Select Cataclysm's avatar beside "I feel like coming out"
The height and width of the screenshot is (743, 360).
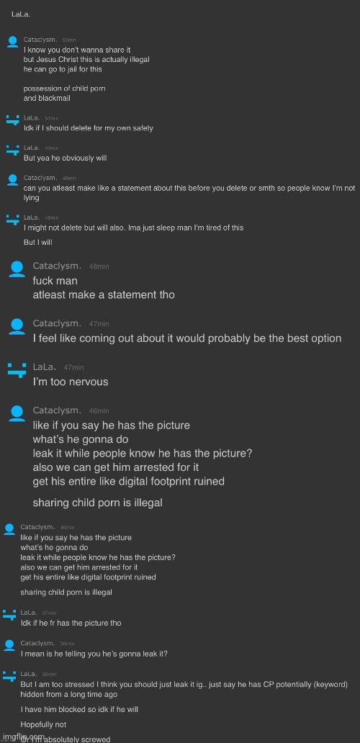tap(17, 327)
